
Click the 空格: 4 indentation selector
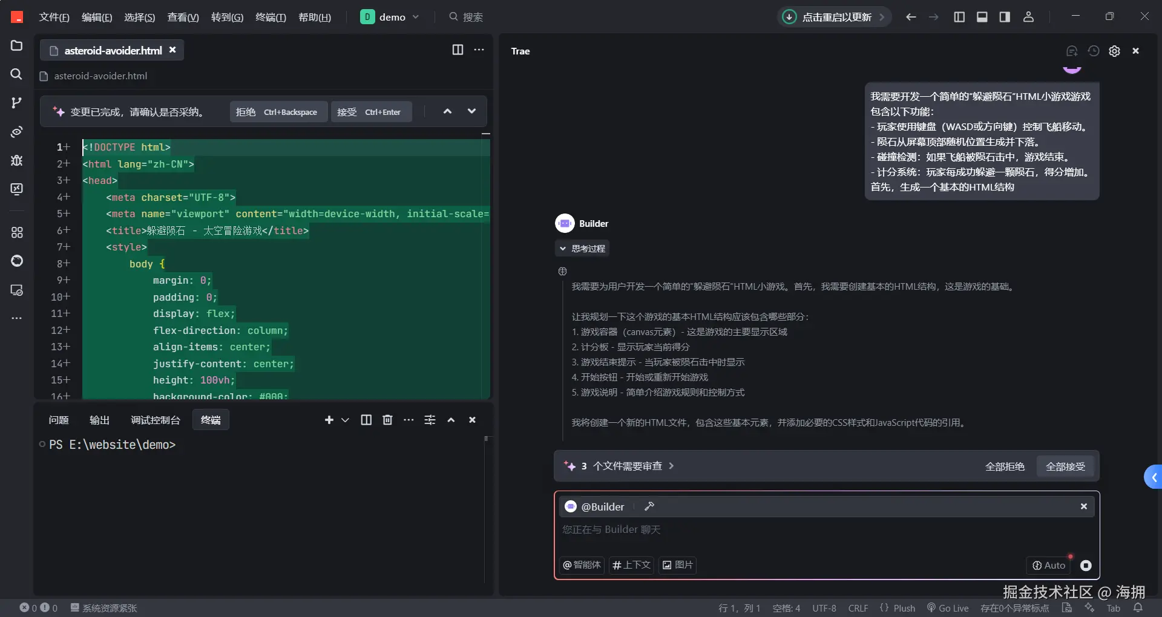(786, 608)
